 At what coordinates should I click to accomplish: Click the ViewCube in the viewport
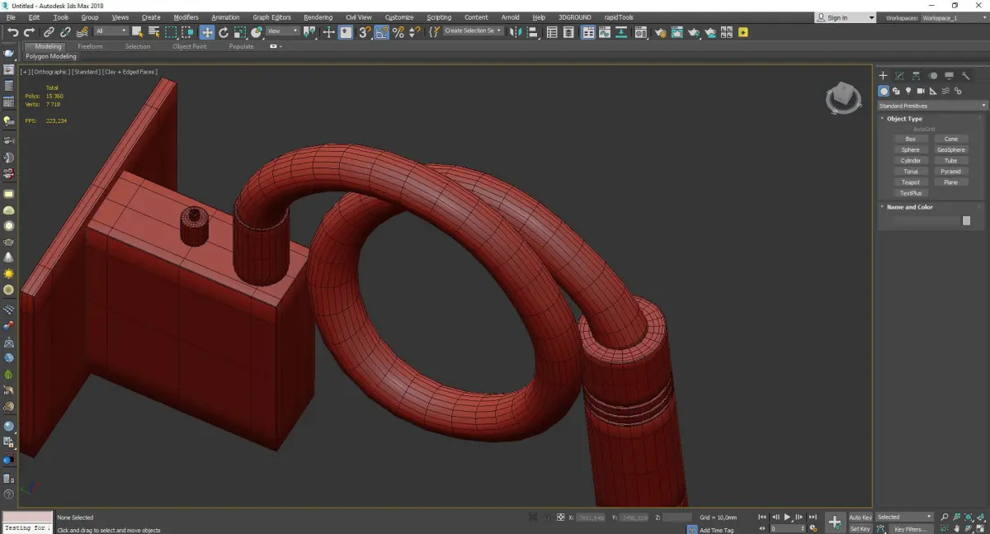pyautogui.click(x=843, y=98)
